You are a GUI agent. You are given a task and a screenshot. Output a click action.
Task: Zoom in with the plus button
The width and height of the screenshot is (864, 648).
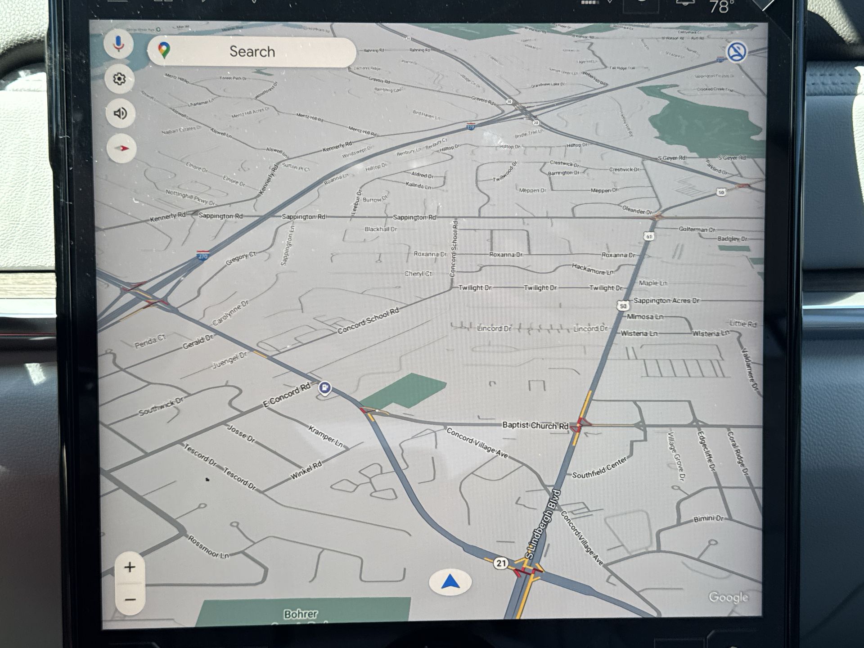tap(130, 567)
